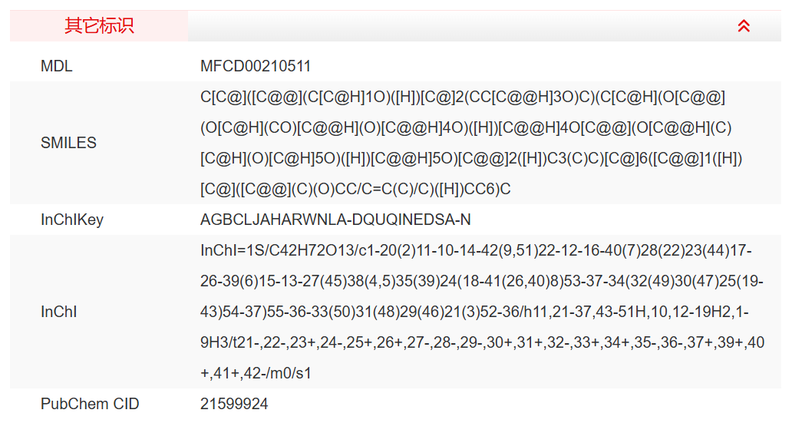Click the InChIKey value AGBCLJAHARWNLA-DQUQINEDSA-N
Image resolution: width=792 pixels, height=423 pixels.
335,220
